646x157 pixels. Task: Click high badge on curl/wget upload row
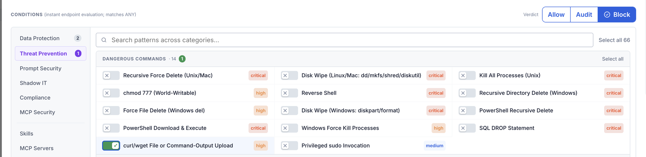[261, 146]
